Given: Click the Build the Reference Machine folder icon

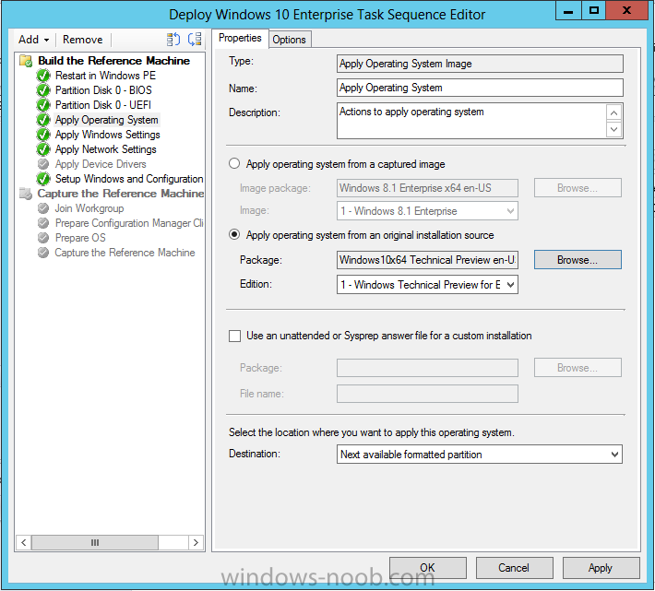Looking at the screenshot, I should click(x=26, y=61).
